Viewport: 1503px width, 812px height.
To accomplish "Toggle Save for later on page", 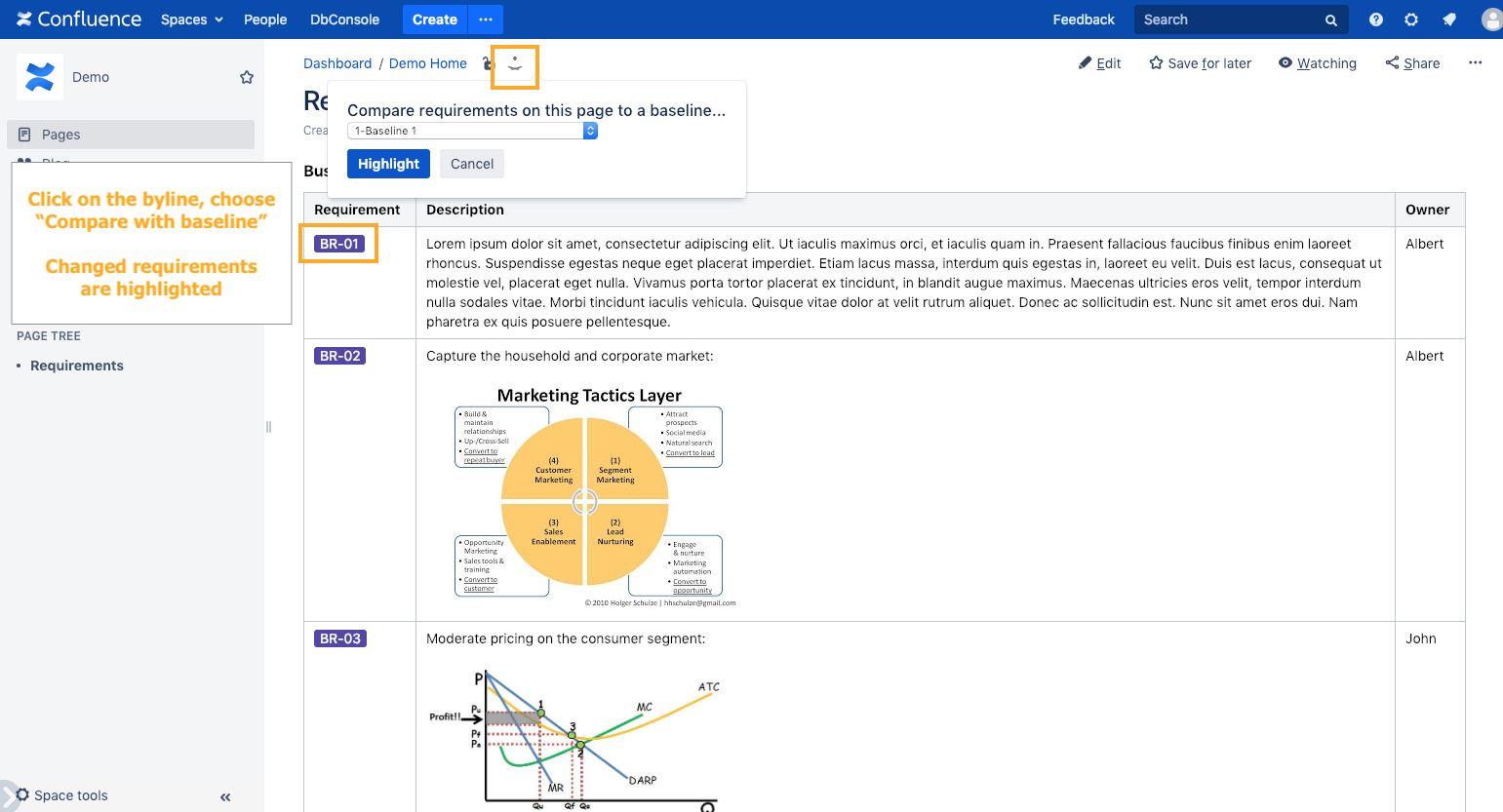I will coord(1200,63).
